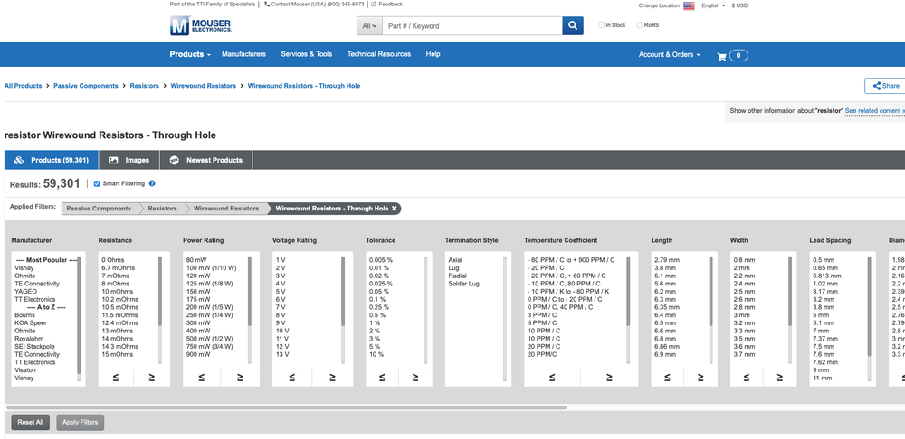
Task: Click greater-than-or-equal under Length
Action: [700, 378]
